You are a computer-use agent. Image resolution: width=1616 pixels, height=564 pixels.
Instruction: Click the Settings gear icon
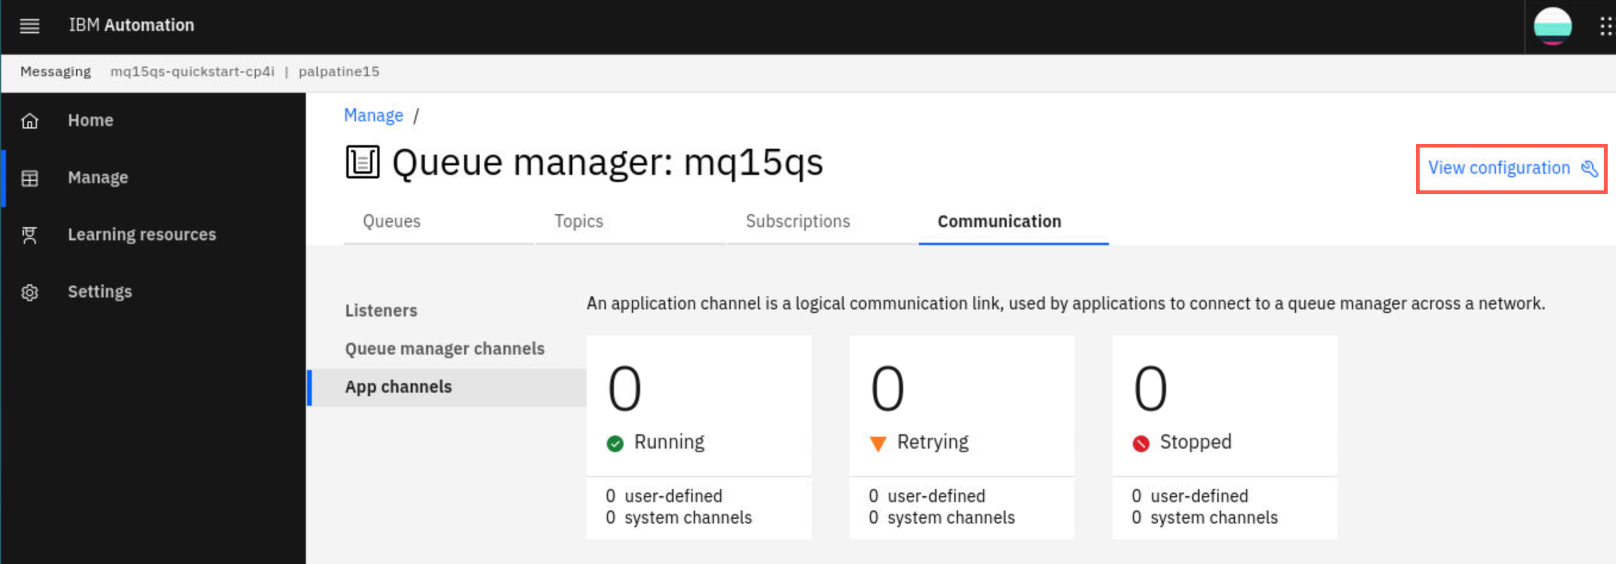(30, 292)
